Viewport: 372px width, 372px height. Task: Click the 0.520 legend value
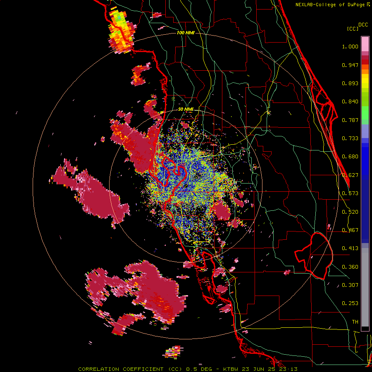coord(350,212)
